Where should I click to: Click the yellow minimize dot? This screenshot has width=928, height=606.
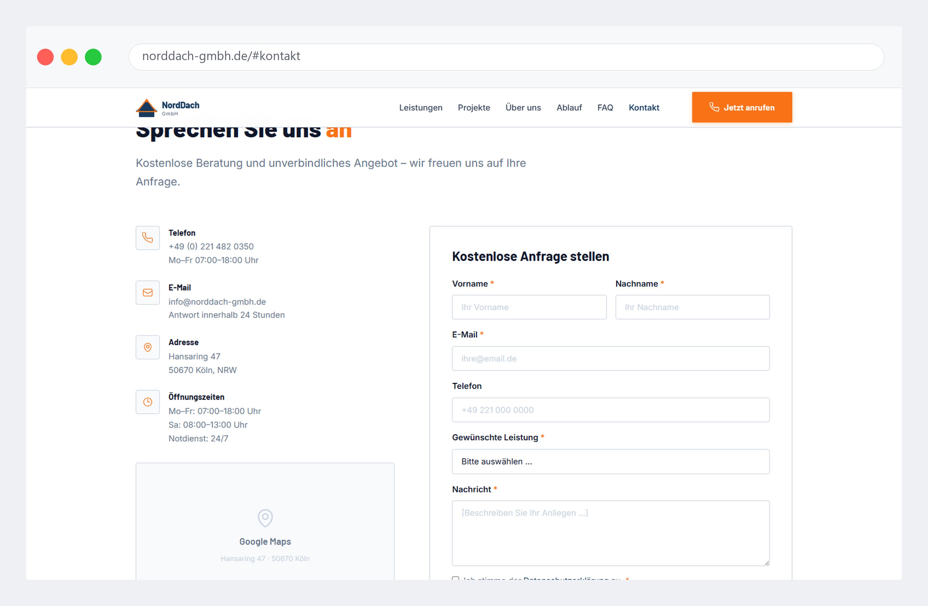tap(69, 57)
